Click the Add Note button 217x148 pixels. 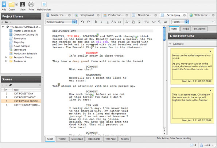pos(177,44)
